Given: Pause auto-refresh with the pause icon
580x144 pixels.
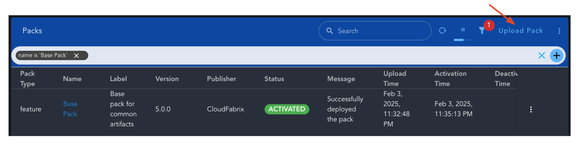Looking at the screenshot, I should point(463,30).
